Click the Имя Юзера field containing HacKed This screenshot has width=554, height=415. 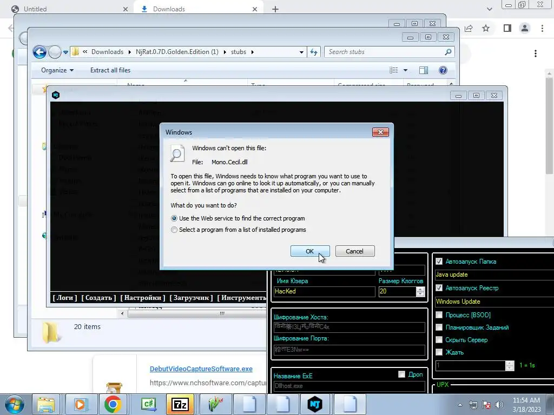[x=325, y=291]
